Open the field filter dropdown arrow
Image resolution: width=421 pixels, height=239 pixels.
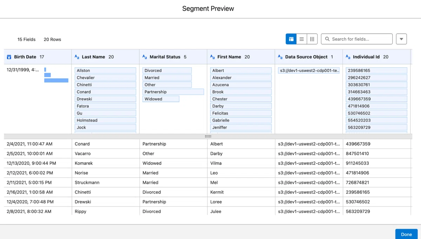401,39
